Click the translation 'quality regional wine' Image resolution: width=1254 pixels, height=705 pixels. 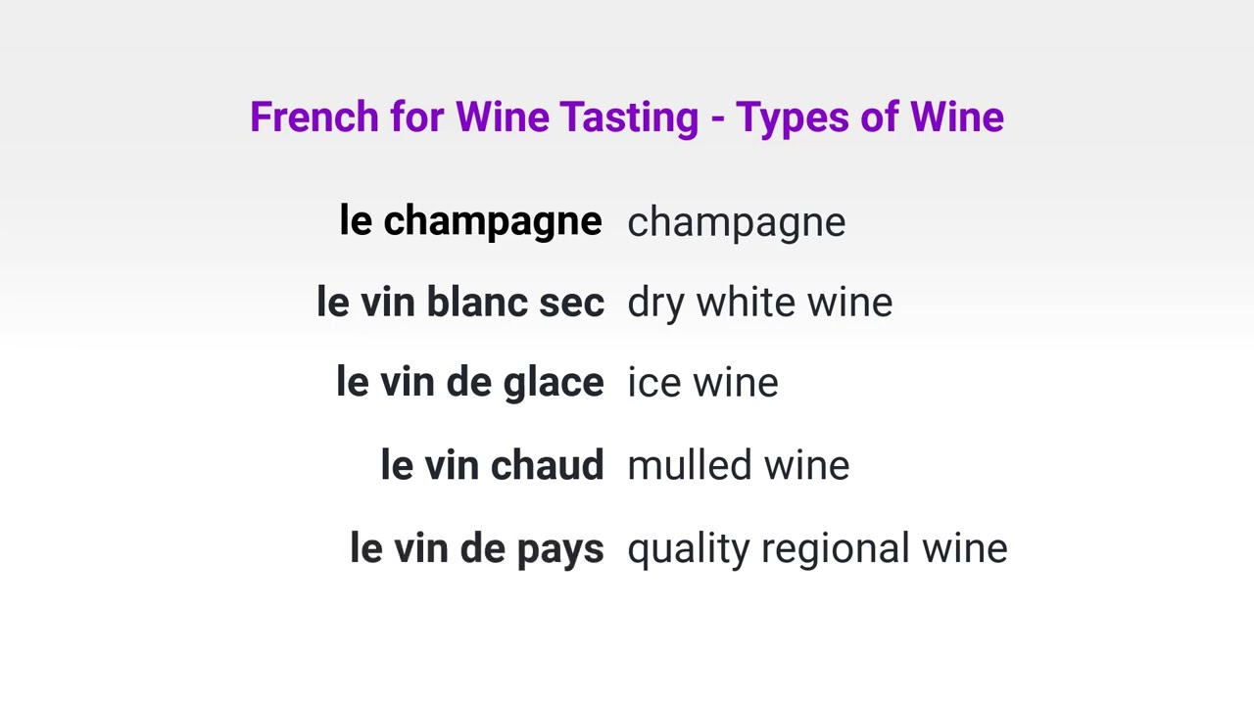click(x=817, y=547)
